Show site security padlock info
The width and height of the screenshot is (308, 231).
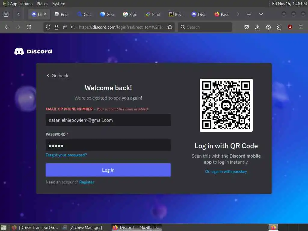(57, 27)
